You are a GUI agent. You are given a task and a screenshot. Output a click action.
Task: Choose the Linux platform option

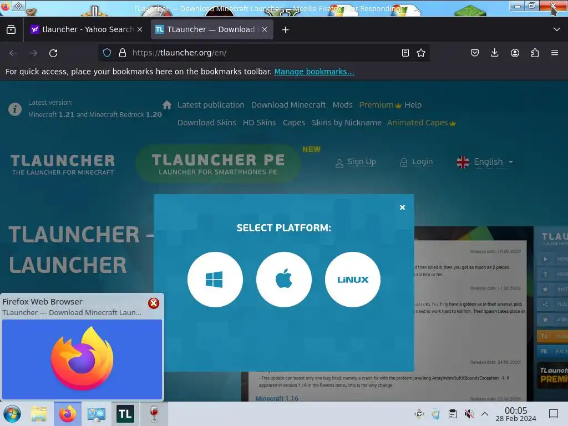pyautogui.click(x=352, y=280)
